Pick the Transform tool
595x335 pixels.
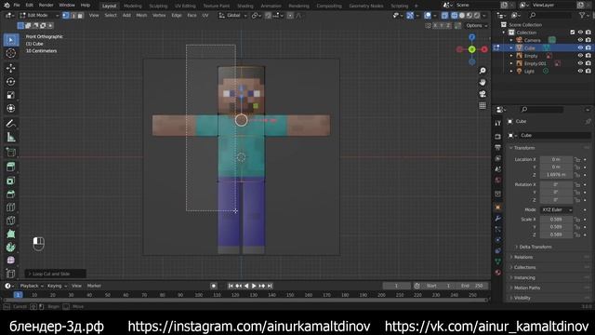click(x=11, y=109)
